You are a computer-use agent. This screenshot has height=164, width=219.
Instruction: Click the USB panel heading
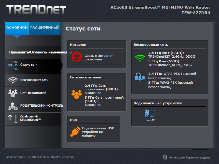point(73,120)
